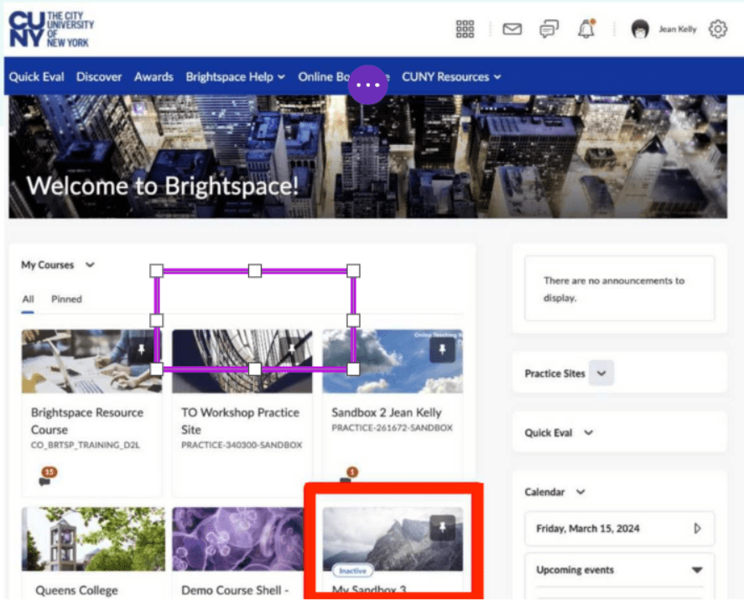
Task: Open Awards in navbar
Action: [x=153, y=76]
